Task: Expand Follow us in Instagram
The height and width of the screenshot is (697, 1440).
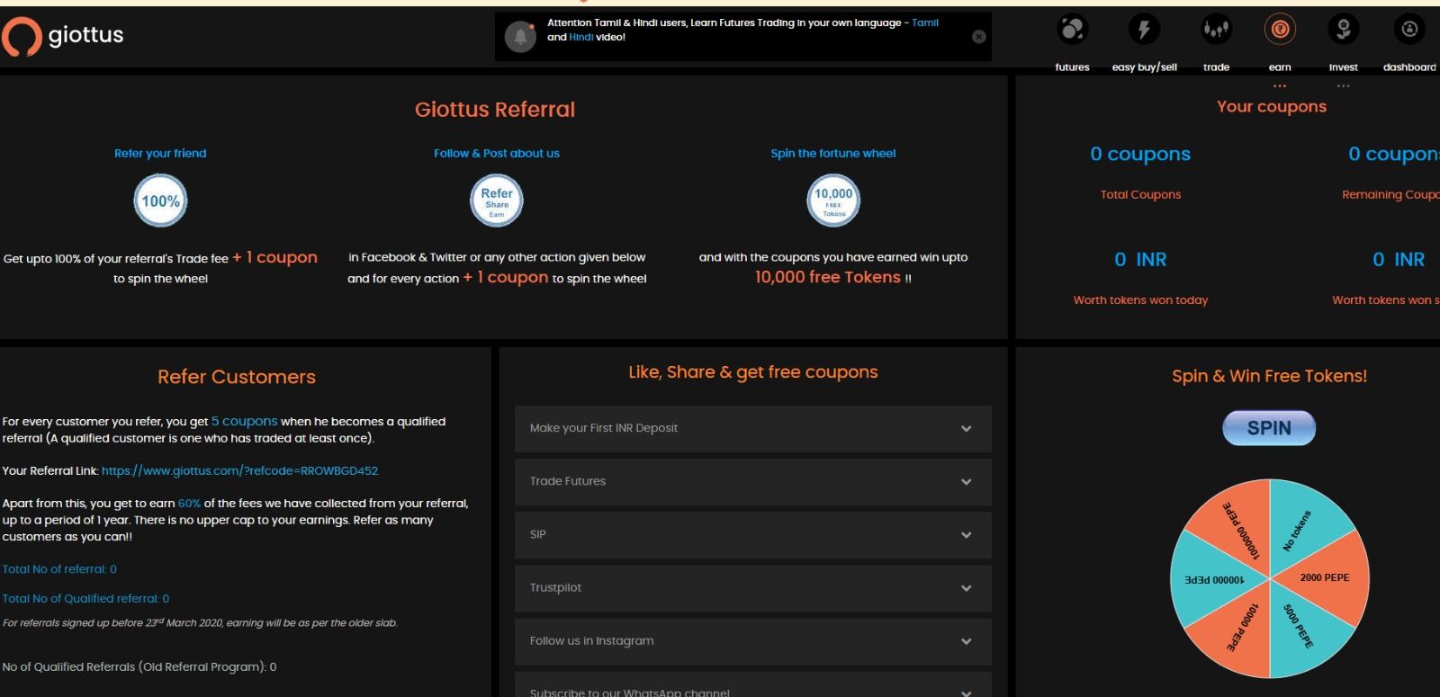Action: pyautogui.click(x=752, y=640)
